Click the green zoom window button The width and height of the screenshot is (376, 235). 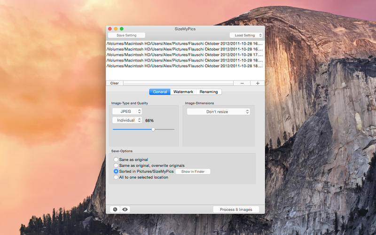122,29
